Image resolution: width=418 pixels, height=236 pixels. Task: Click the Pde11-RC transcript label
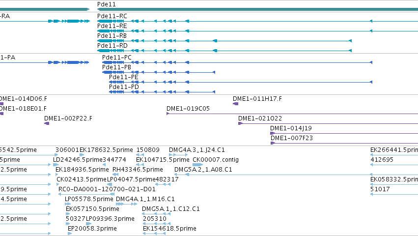tap(112, 16)
